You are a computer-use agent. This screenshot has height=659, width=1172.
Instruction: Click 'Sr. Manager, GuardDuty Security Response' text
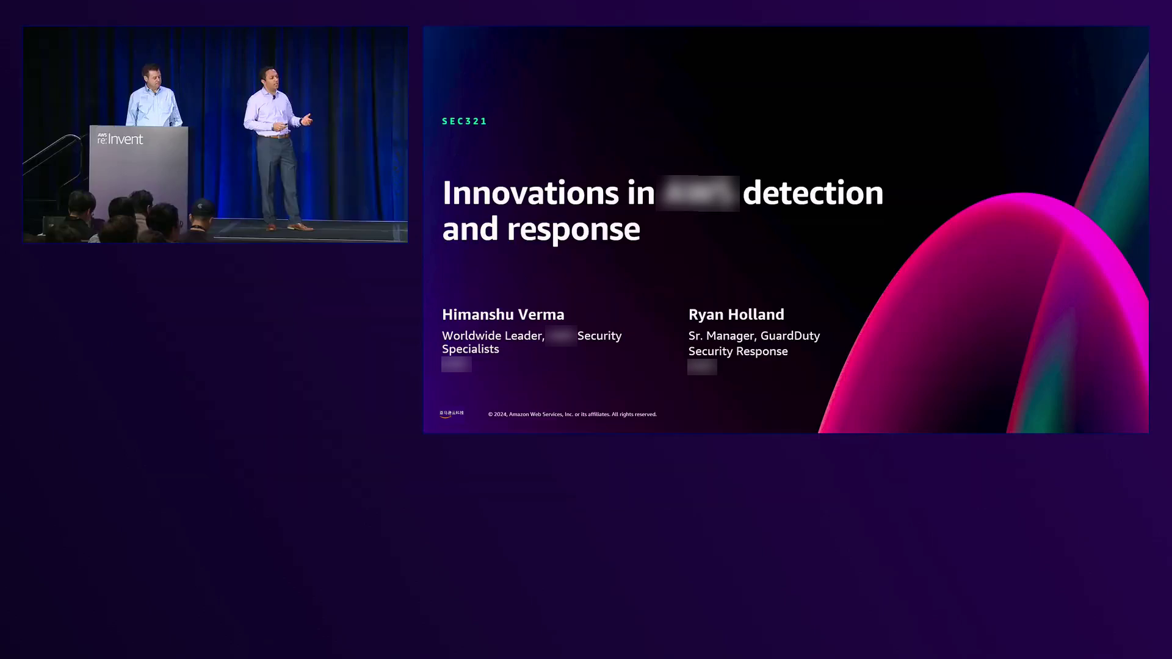[754, 344]
